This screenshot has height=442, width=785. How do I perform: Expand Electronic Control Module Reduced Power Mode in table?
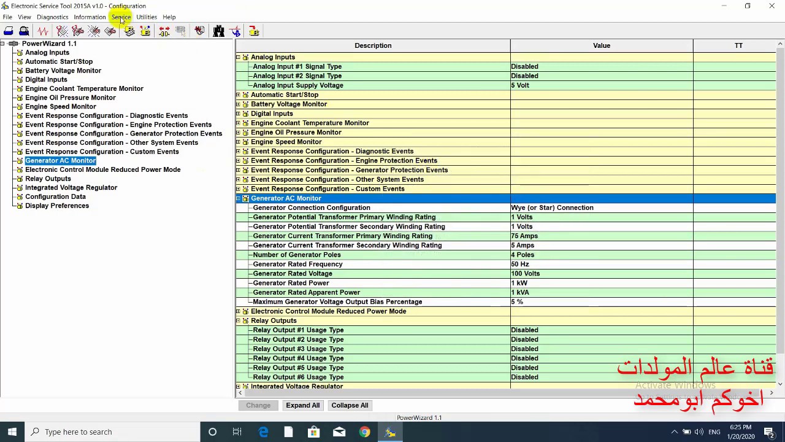click(238, 311)
